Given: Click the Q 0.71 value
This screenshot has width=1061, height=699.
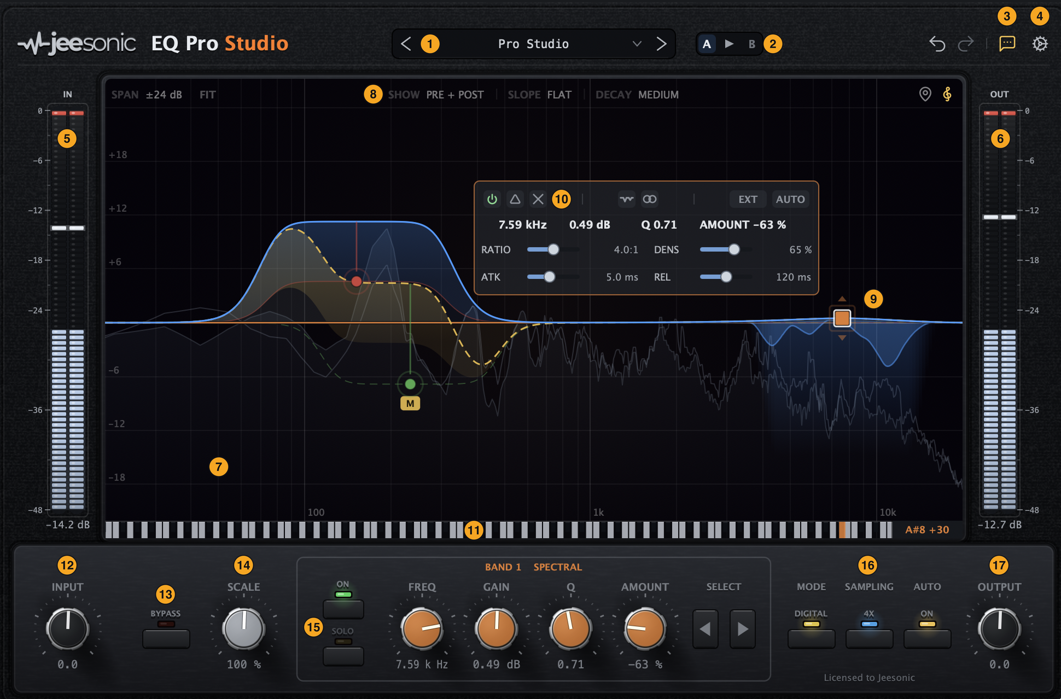Looking at the screenshot, I should tap(659, 225).
